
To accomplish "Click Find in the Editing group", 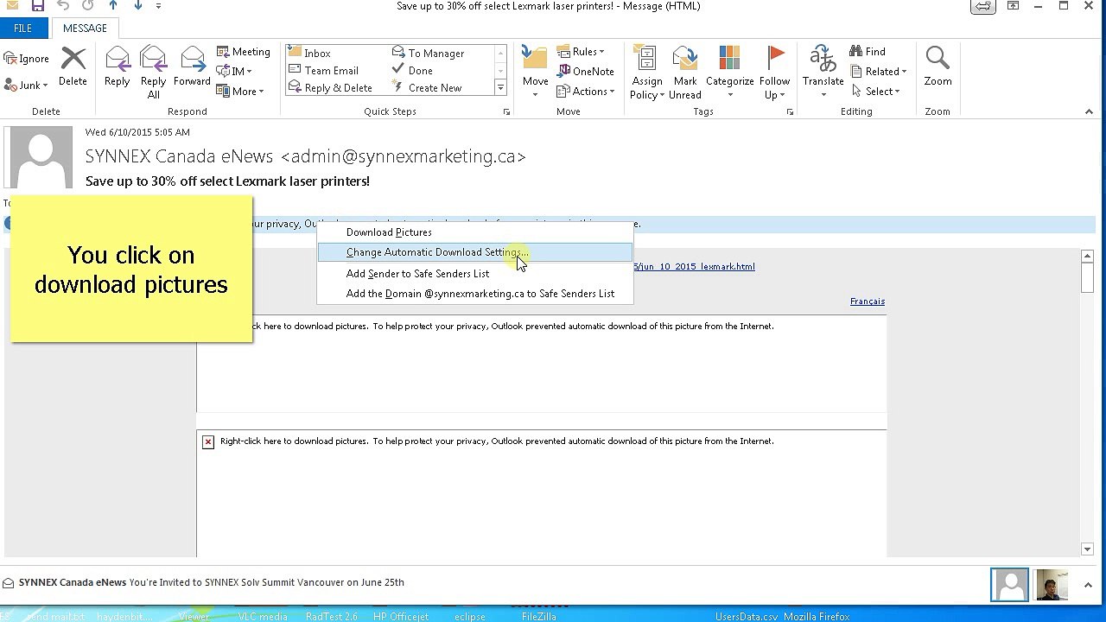I will click(x=868, y=52).
